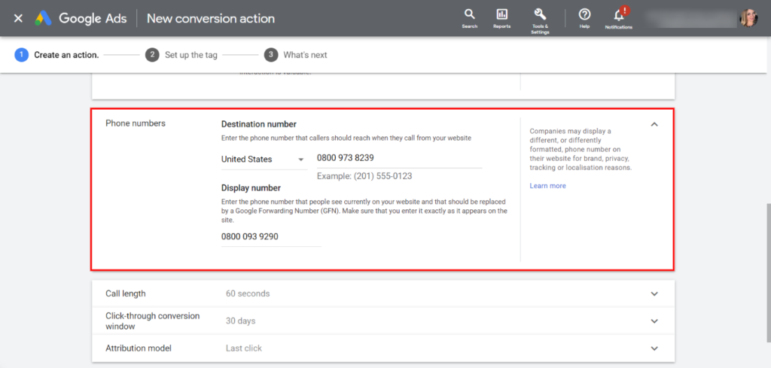Click the Display number input field
The width and height of the screenshot is (771, 368).
click(270, 236)
